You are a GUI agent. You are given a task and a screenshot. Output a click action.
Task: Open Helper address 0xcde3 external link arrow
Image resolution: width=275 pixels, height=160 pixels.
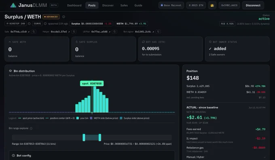coord(69,32)
